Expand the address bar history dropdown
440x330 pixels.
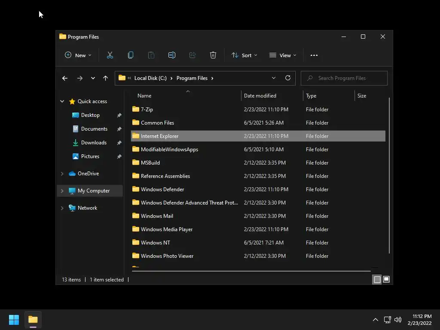274,78
